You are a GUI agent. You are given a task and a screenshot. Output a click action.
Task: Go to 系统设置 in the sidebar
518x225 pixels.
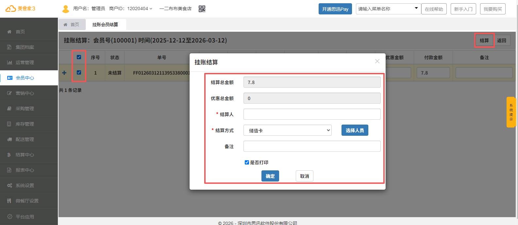tap(25, 185)
